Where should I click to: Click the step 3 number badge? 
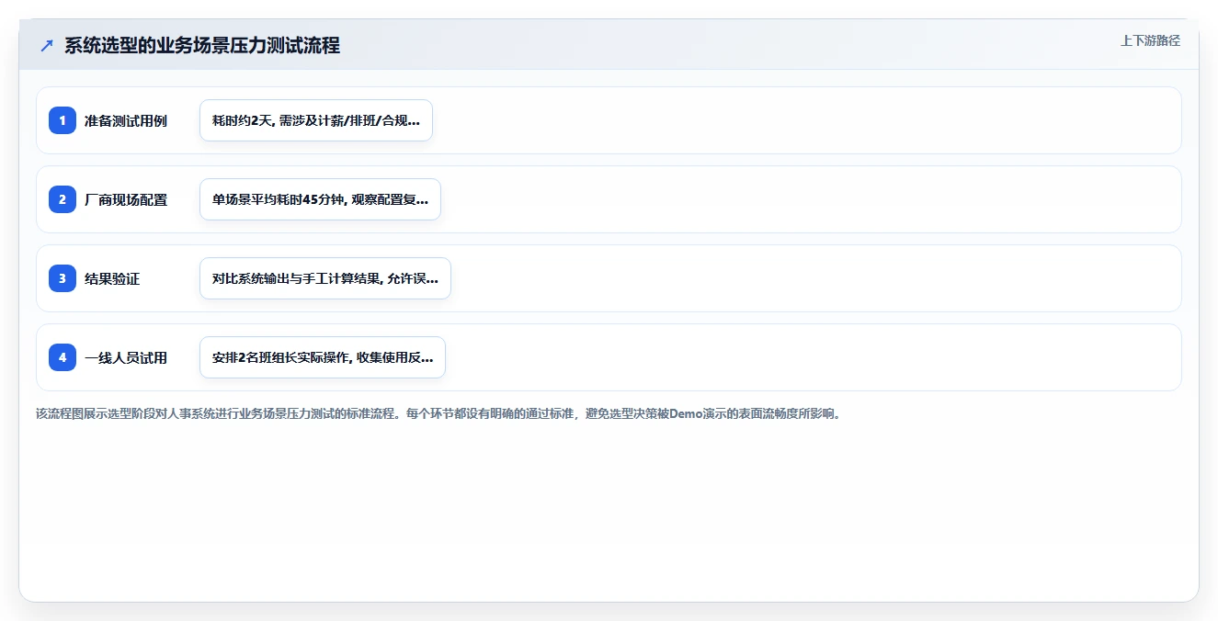coord(63,278)
